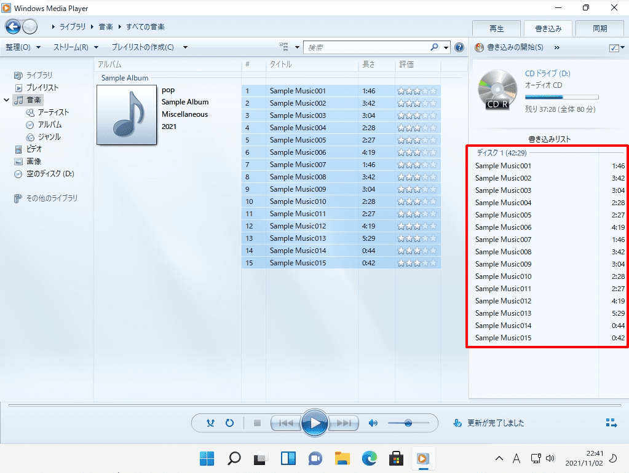Open the 整理(O) dropdown menu
Screen dimensions: 629x473
pyautogui.click(x=23, y=47)
